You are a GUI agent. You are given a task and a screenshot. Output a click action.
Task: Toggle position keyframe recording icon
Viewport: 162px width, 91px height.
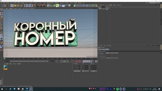coord(84,61)
